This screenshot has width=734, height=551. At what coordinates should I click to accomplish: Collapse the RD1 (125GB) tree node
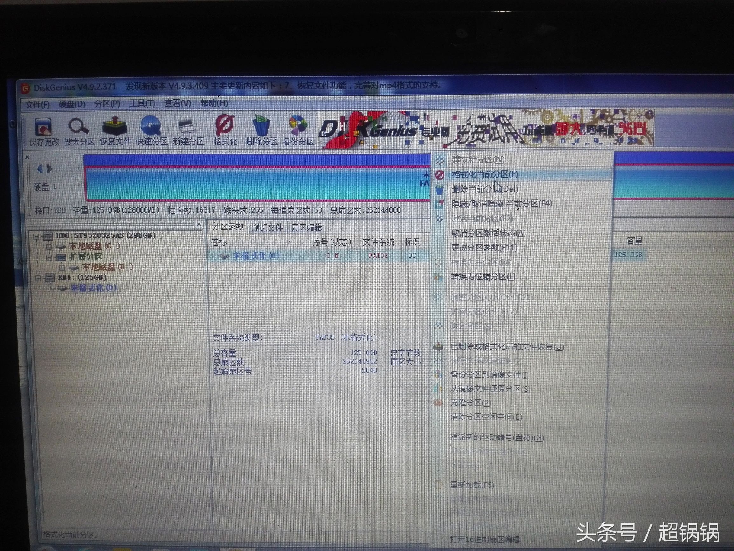[x=38, y=278]
